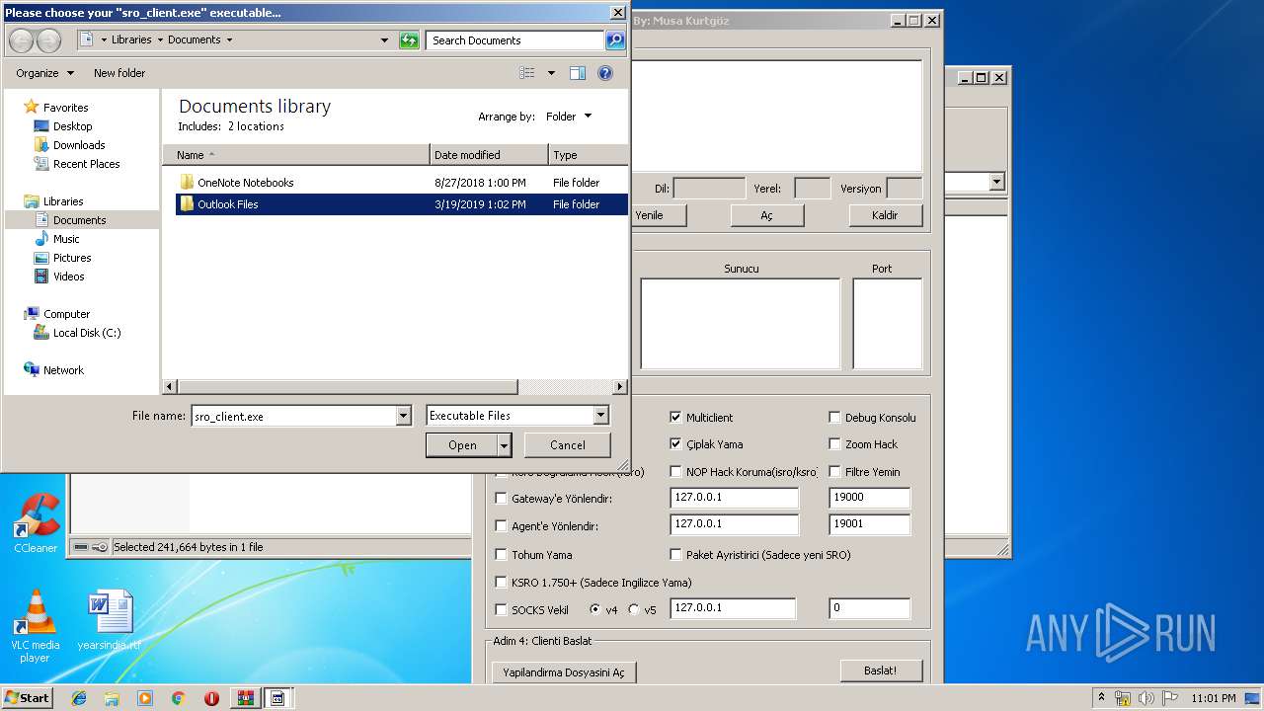Click the Search Documents field
The width and height of the screenshot is (1264, 711).
point(515,40)
